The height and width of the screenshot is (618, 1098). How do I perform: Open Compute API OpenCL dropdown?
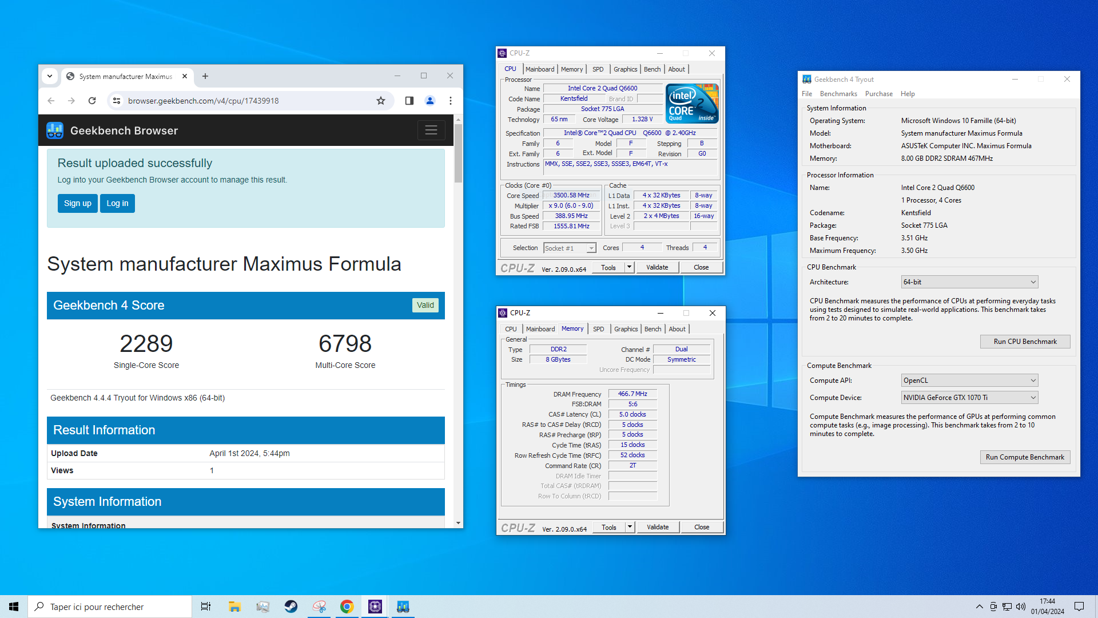[x=969, y=381]
